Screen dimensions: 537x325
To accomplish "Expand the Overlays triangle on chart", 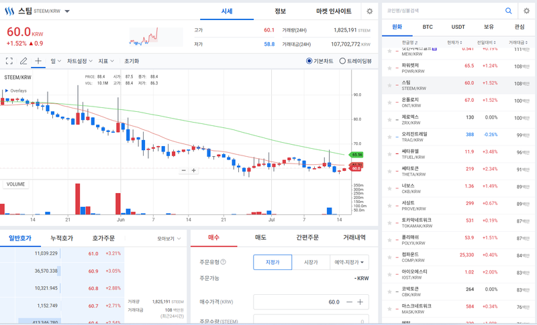I will 7,90.
